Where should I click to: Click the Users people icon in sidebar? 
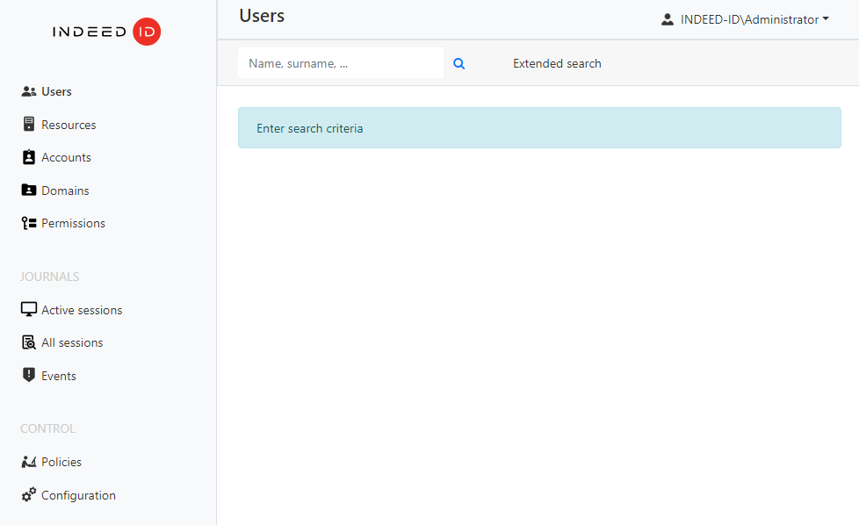coord(29,91)
